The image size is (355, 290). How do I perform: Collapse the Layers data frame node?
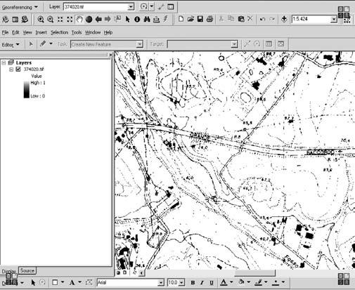[4, 62]
